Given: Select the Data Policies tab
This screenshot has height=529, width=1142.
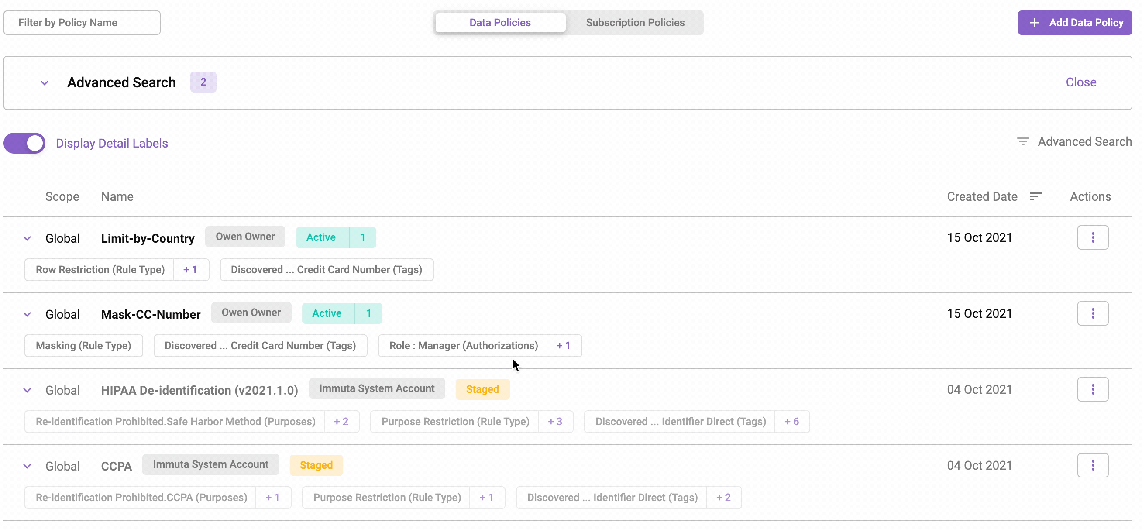Looking at the screenshot, I should [499, 23].
